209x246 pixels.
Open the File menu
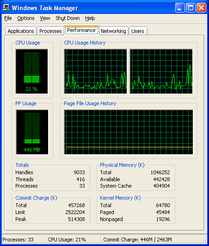coord(8,18)
